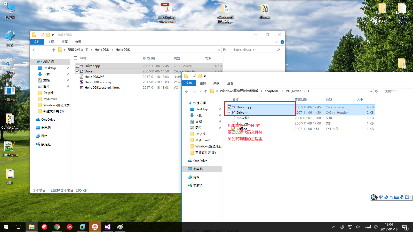Select HelloDDK.inf in HelloDDK window
The image size is (413, 232).
(94, 77)
